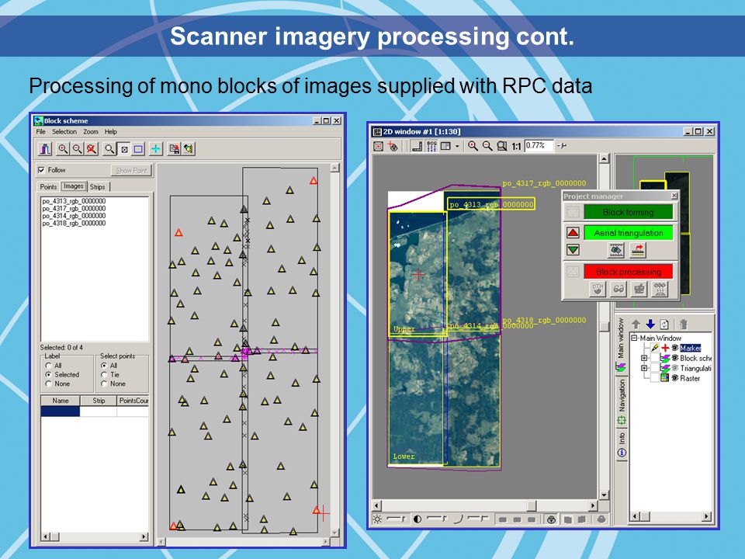Click the brightness slider in 2D window bottom bar
The image size is (745, 559).
[396, 519]
